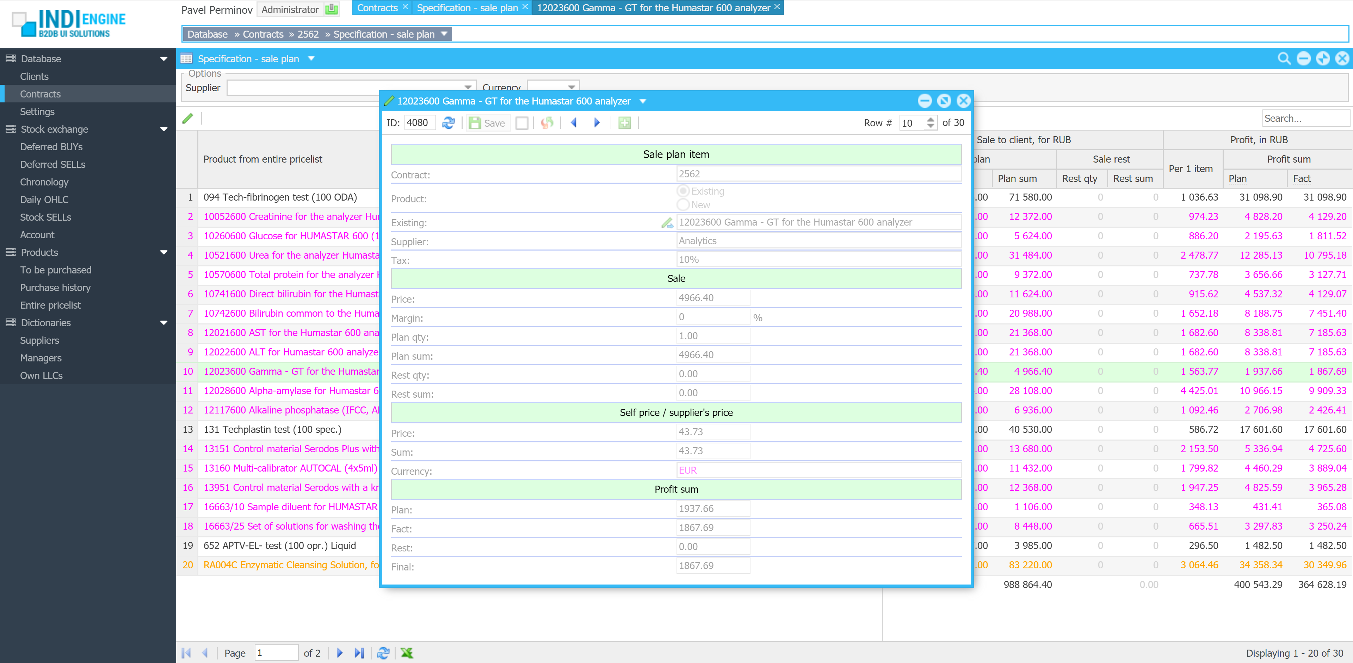Click Contracts link in breadcrumb
The width and height of the screenshot is (1353, 663).
click(262, 34)
